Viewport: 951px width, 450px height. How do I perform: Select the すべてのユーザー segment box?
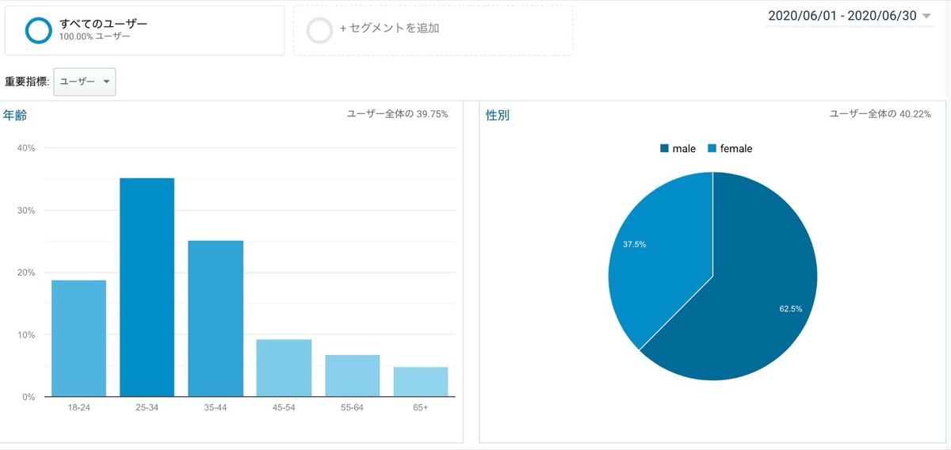point(144,31)
